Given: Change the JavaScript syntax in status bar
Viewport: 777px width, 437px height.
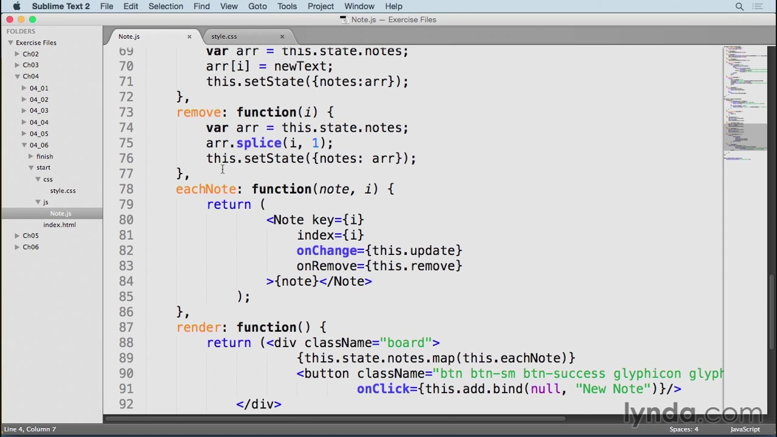Looking at the screenshot, I should click(745, 429).
